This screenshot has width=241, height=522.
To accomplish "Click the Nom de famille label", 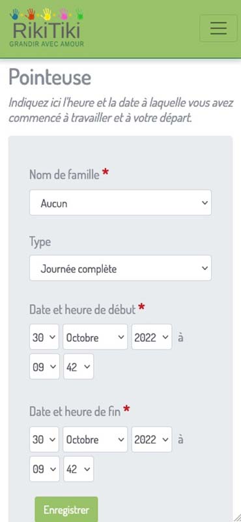I will (x=64, y=174).
